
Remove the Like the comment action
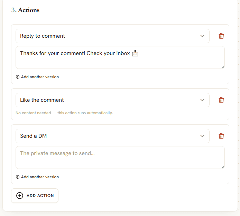pyautogui.click(x=221, y=100)
